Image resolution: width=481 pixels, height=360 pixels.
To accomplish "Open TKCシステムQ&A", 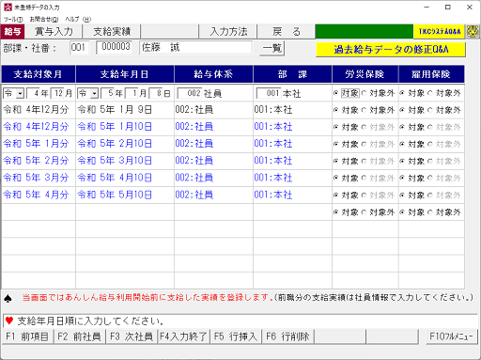I will click(x=440, y=31).
